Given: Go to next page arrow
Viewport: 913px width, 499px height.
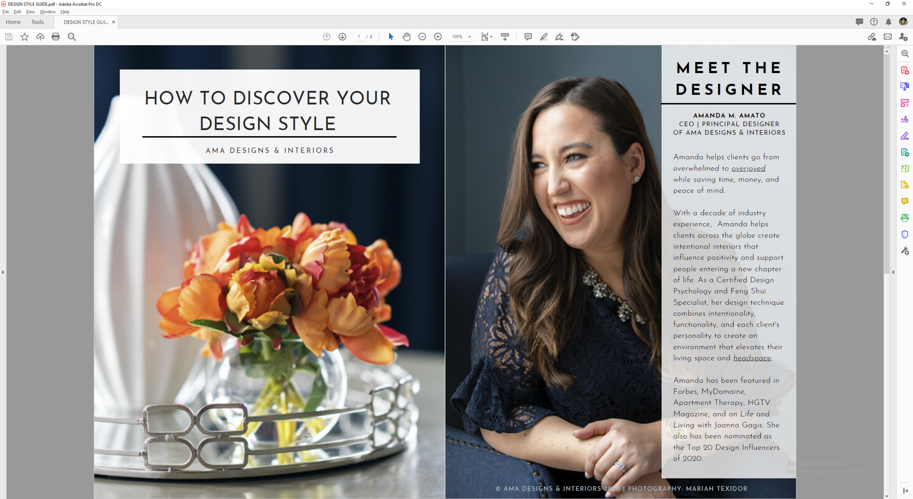Looking at the screenshot, I should pyautogui.click(x=342, y=37).
